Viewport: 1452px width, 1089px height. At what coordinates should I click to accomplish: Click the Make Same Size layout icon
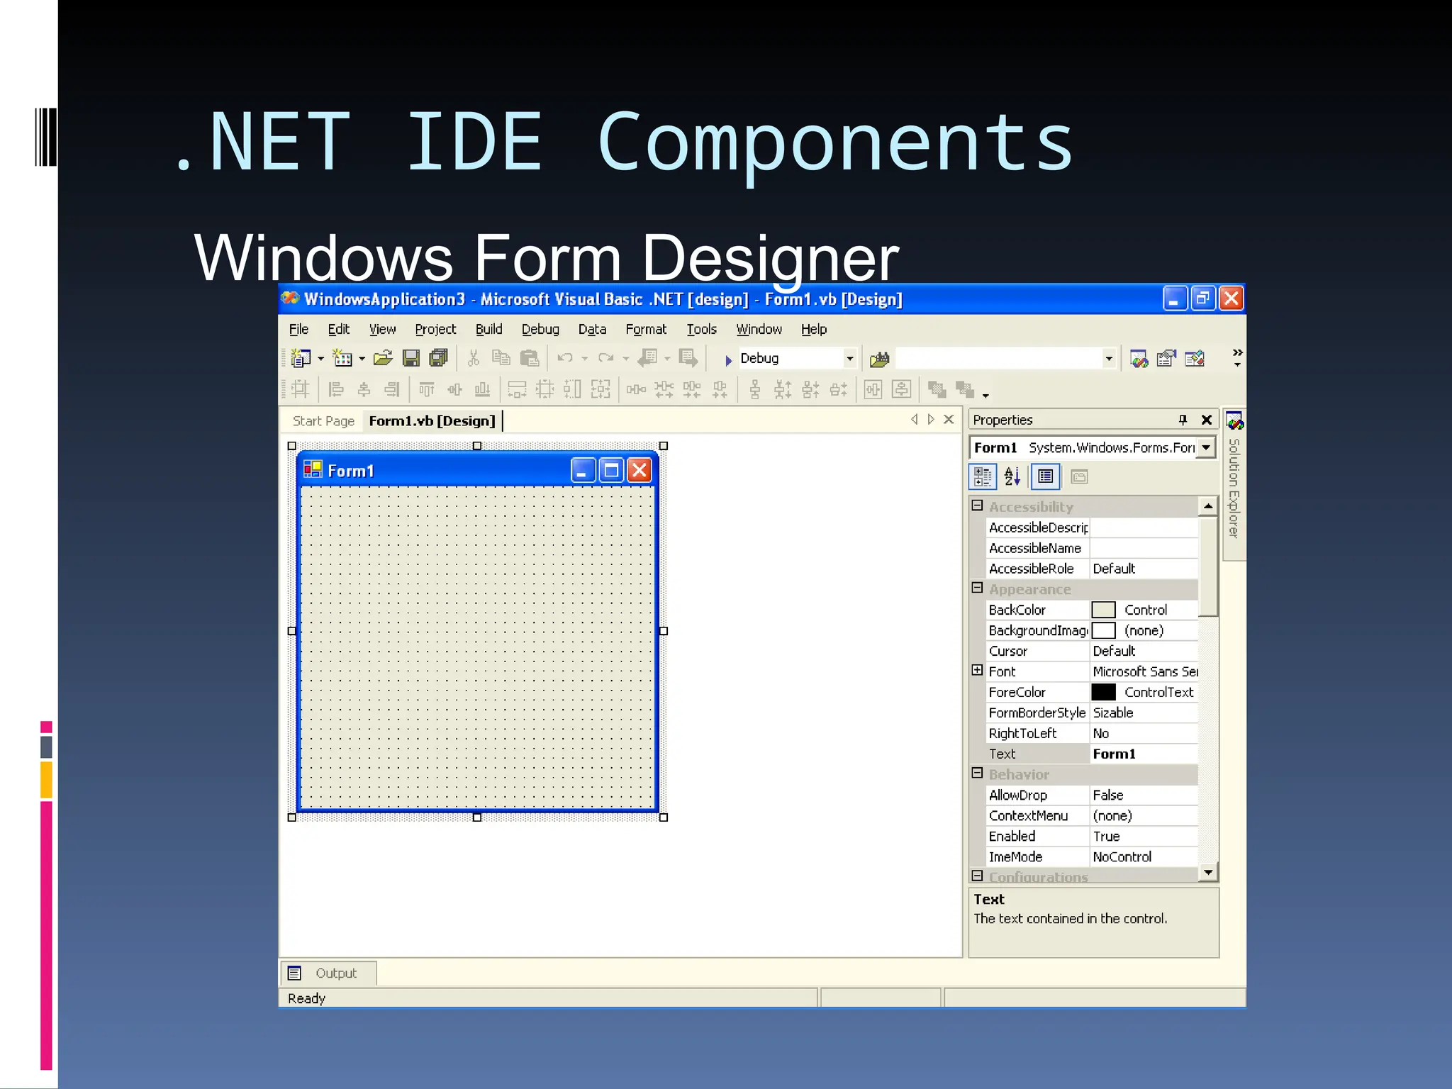(601, 389)
